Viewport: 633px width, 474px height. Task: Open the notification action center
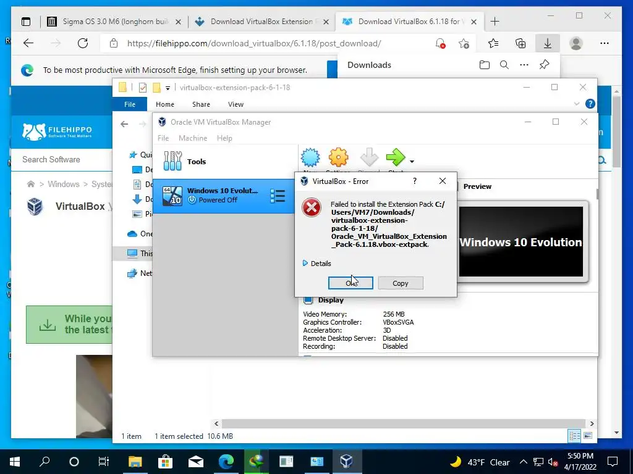coord(613,462)
